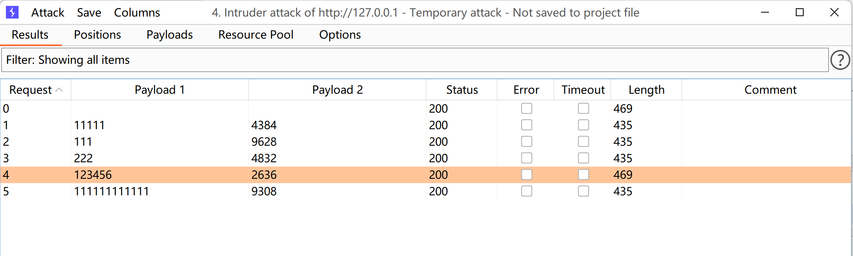The image size is (853, 256).
Task: Toggle Timeout checkbox for request 4
Action: (583, 174)
